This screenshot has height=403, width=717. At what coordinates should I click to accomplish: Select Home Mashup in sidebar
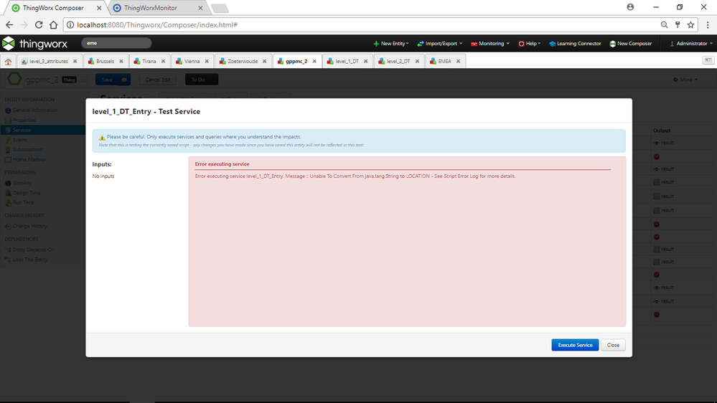[x=29, y=159]
